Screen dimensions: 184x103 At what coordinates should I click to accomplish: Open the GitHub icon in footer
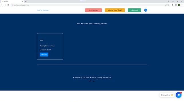click(x=90, y=81)
